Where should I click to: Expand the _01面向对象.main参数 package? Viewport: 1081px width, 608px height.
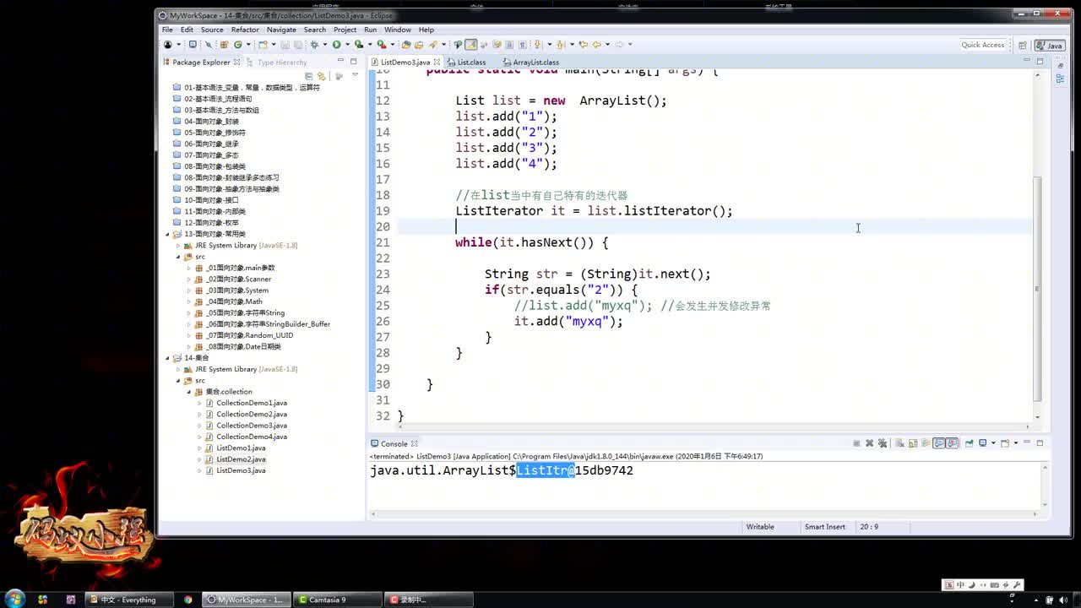pyautogui.click(x=189, y=268)
